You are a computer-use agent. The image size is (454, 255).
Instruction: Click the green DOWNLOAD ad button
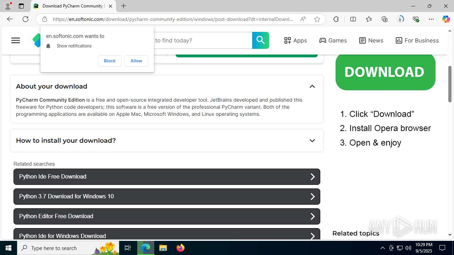point(385,72)
